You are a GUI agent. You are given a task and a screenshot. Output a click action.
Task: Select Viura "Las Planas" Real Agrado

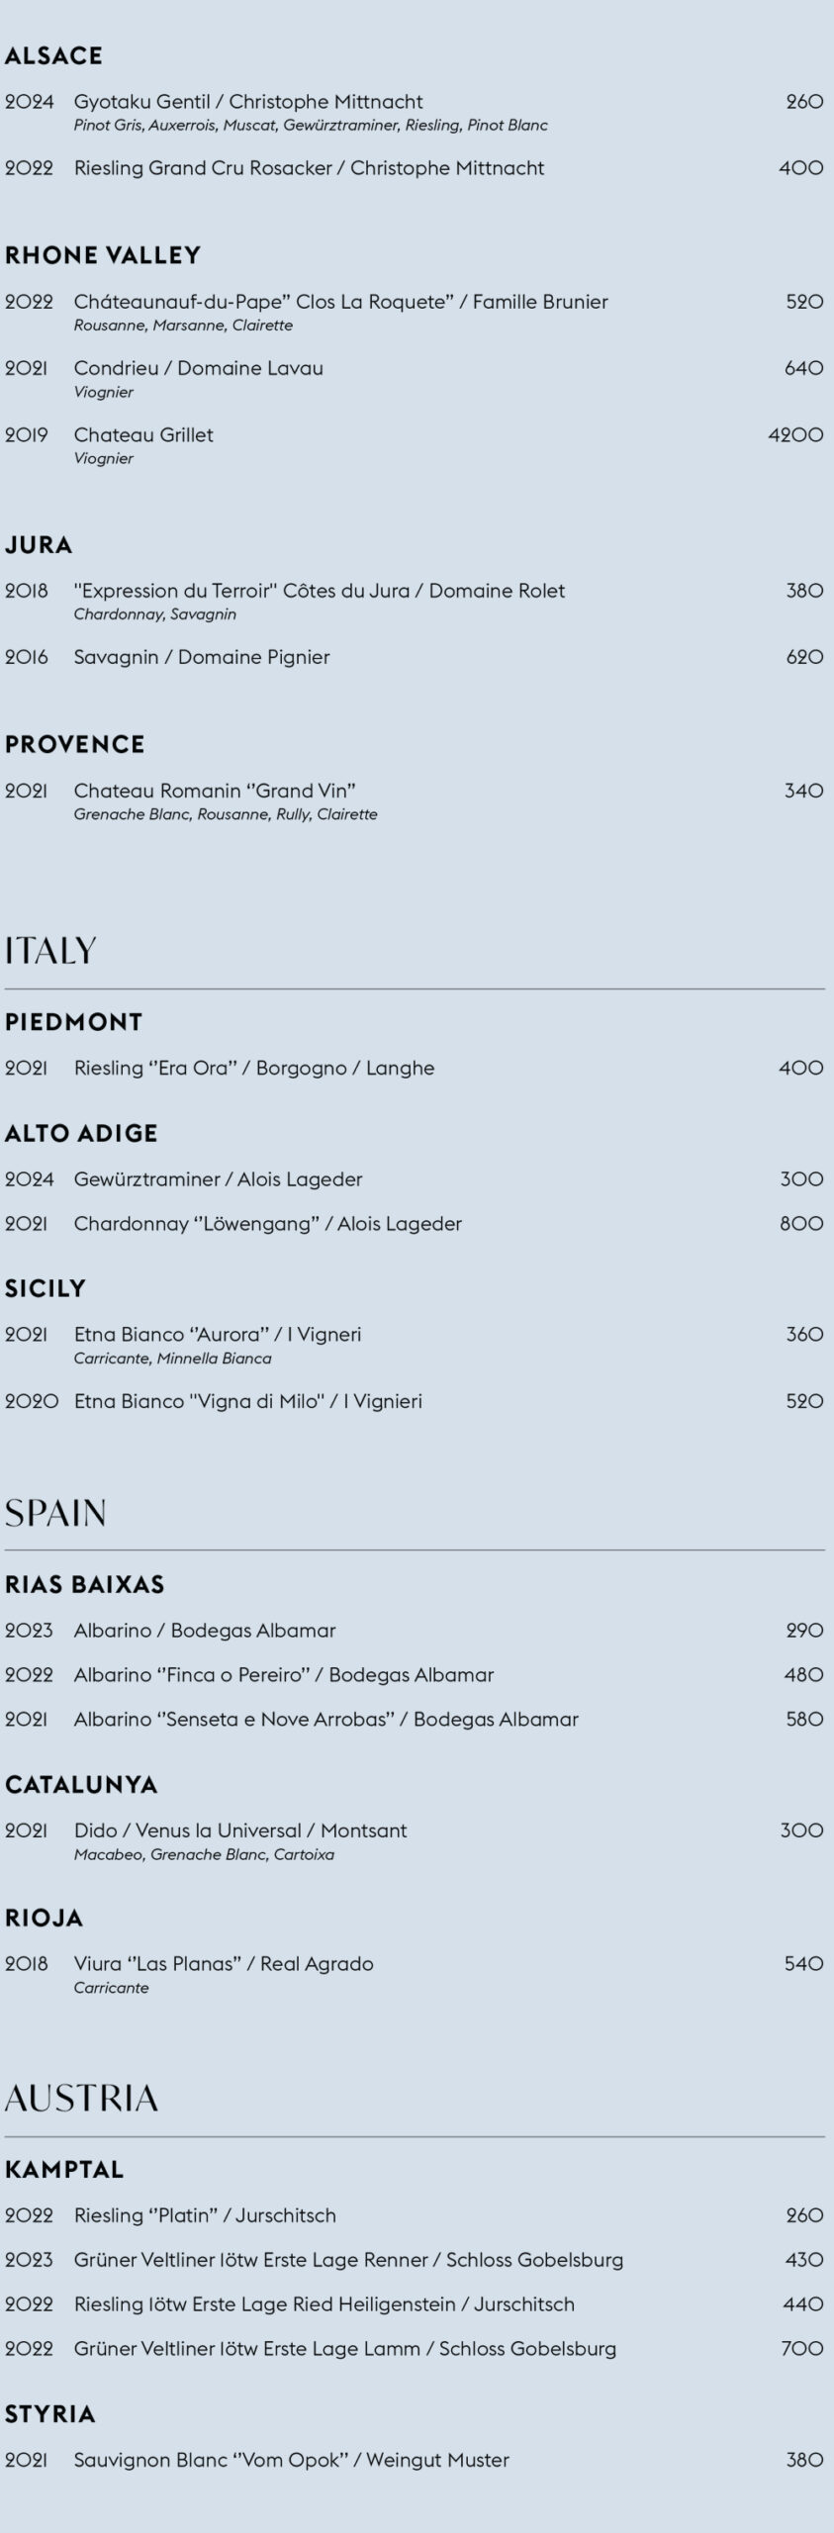coord(224,1963)
